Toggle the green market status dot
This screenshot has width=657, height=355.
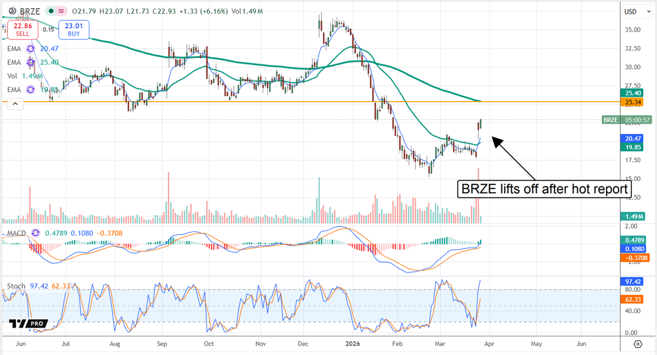(50, 11)
